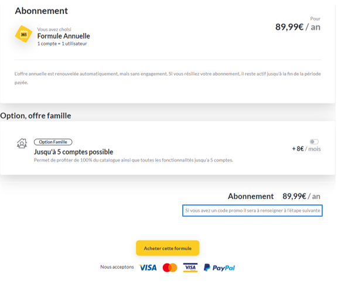
Task: Enable the Option Famille toggle switch
Action: click(x=314, y=142)
